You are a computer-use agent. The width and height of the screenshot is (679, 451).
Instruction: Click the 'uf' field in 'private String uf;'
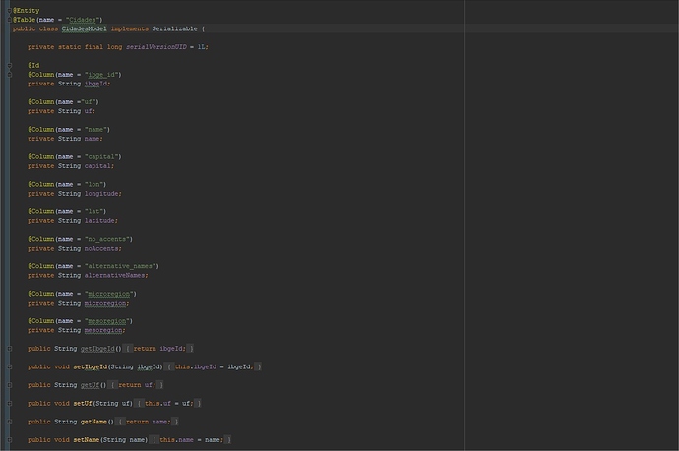pyautogui.click(x=88, y=111)
